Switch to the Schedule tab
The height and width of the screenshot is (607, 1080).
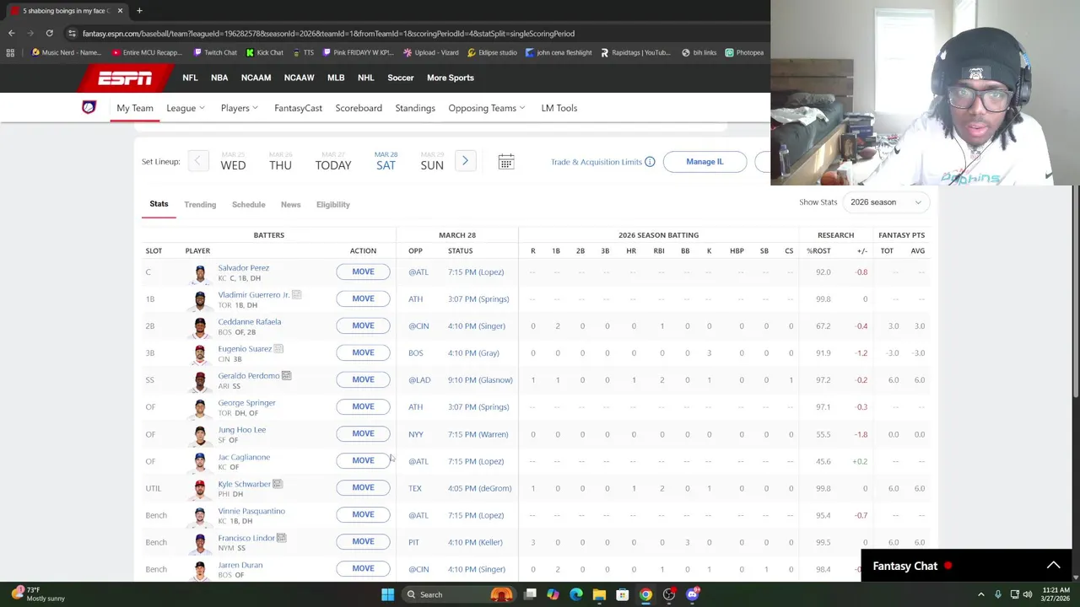248,204
